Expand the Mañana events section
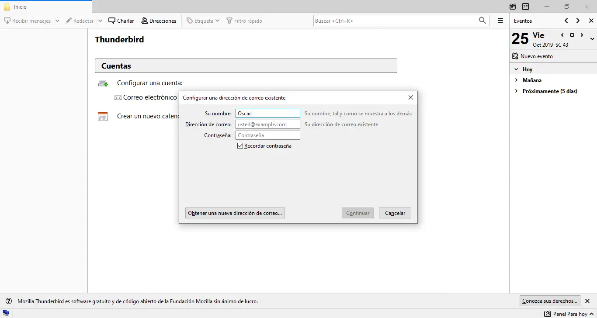Image resolution: width=597 pixels, height=318 pixels. pyautogui.click(x=516, y=80)
